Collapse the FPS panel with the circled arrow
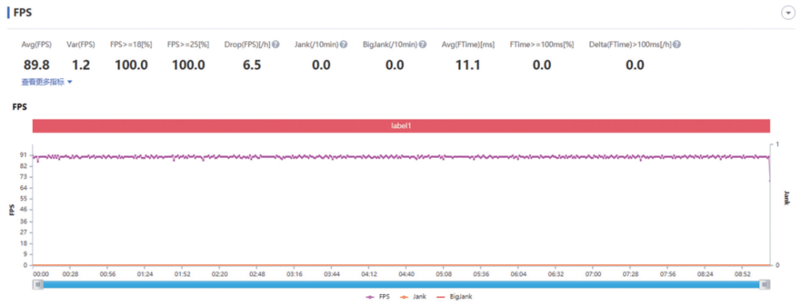This screenshot has width=801, height=306. pos(788,13)
